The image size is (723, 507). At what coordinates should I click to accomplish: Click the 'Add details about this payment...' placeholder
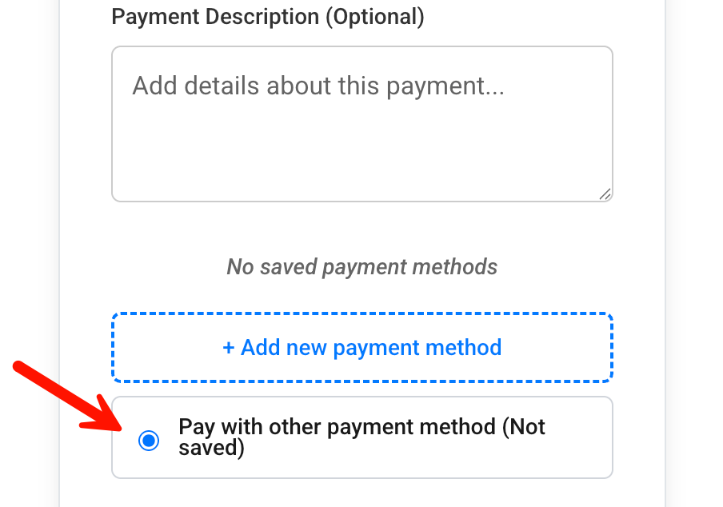(x=318, y=86)
